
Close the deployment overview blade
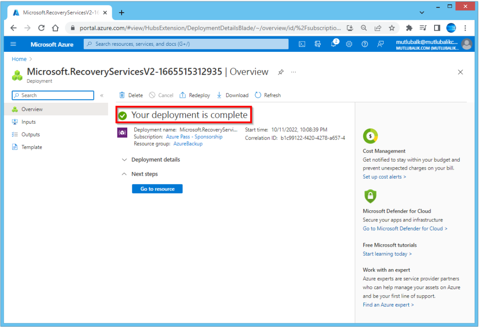[460, 72]
